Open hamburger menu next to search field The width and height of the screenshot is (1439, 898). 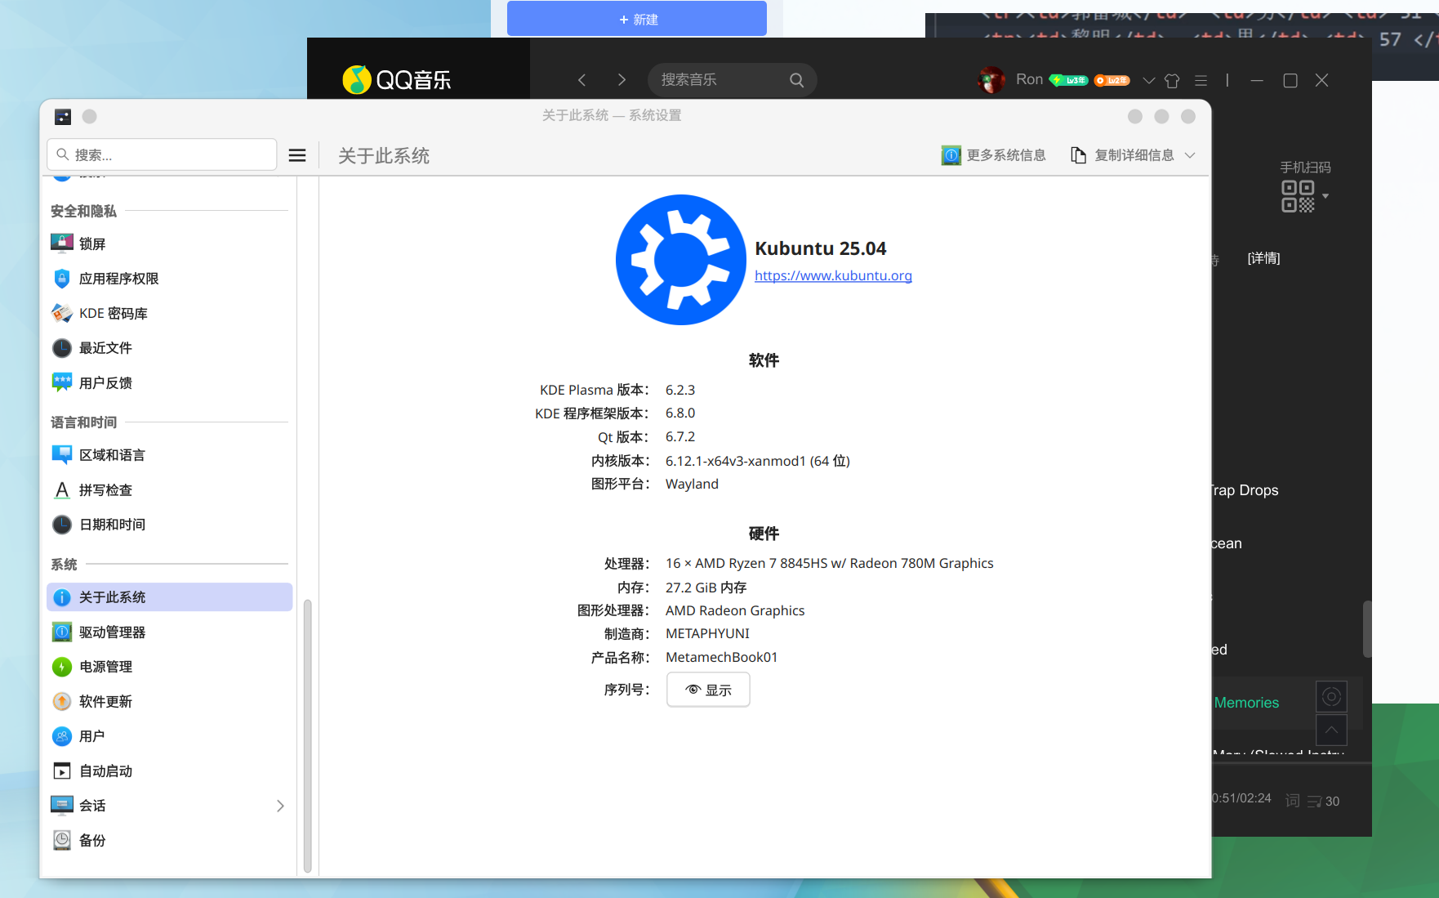[297, 155]
